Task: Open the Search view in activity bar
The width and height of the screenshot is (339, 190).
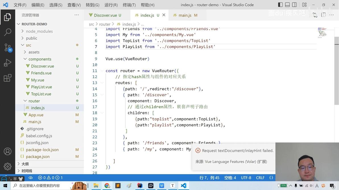Action: click(x=8, y=32)
